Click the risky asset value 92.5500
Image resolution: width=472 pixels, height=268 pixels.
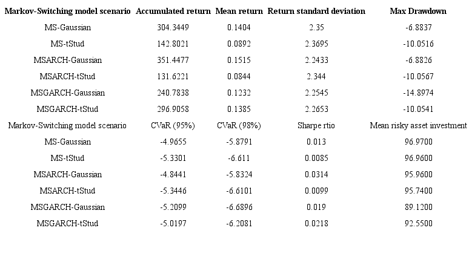pyautogui.click(x=418, y=224)
